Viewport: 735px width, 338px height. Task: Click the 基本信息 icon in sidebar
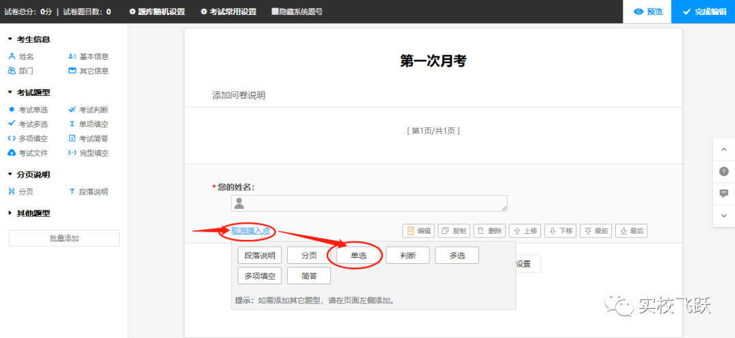point(71,56)
